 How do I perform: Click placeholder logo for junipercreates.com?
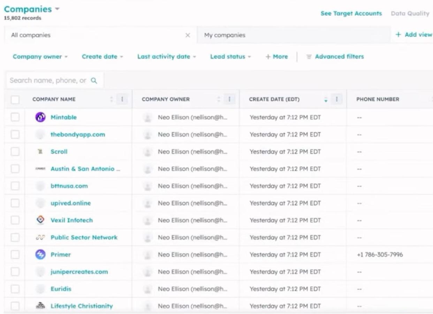pyautogui.click(x=40, y=271)
